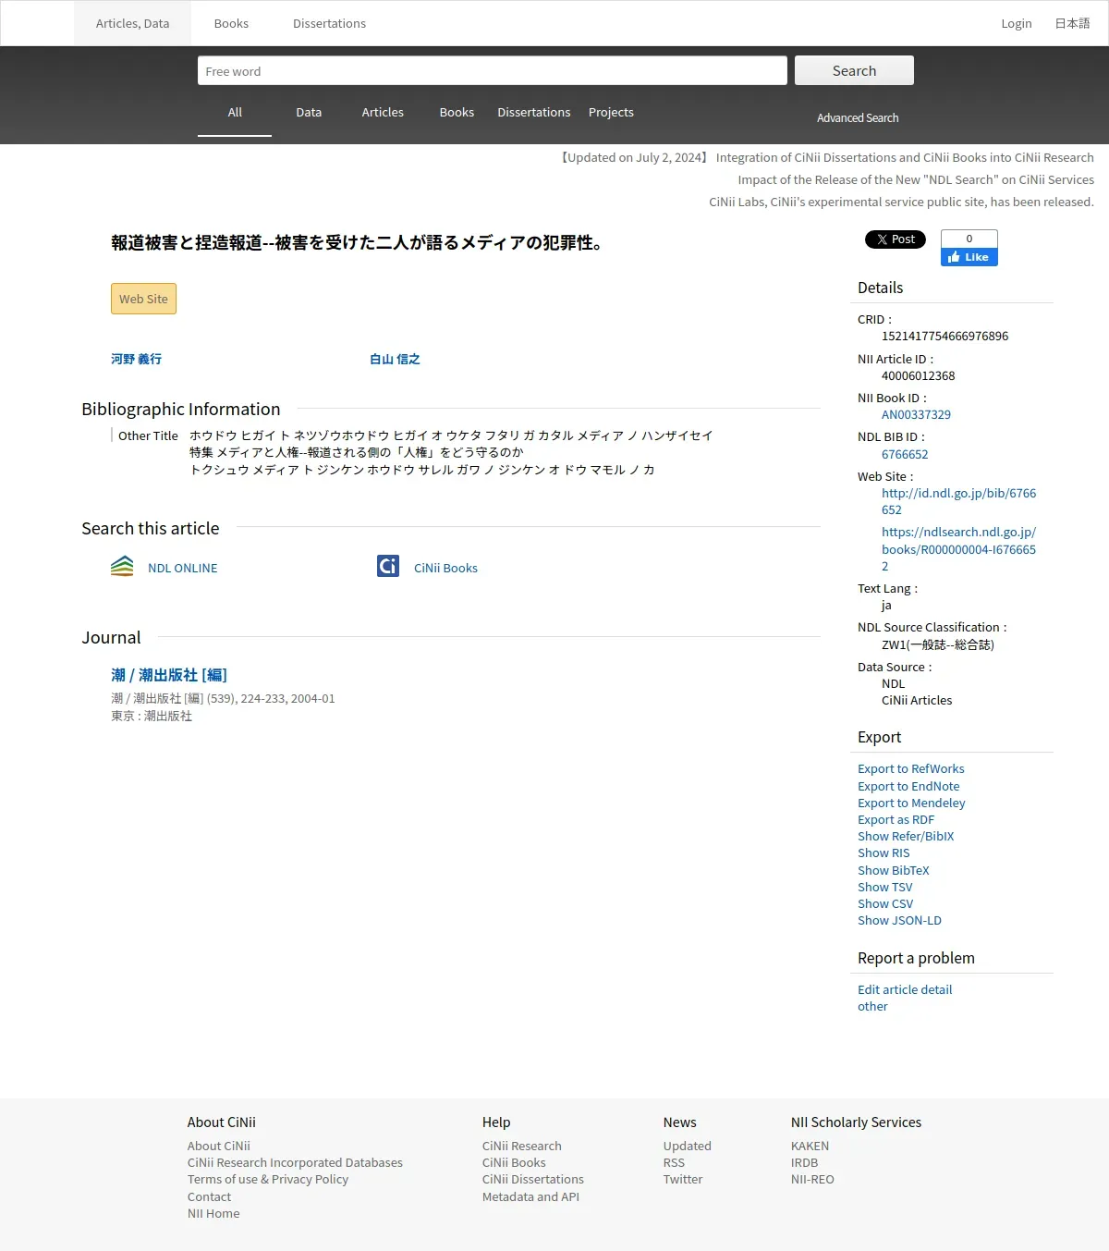Click the X Post share button
The image size is (1109, 1251).
point(895,239)
